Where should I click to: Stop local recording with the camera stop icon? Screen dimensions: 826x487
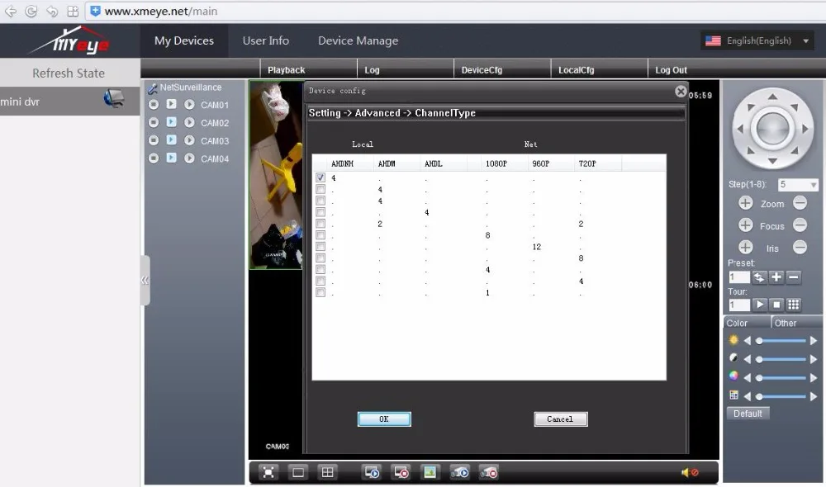pyautogui.click(x=488, y=472)
